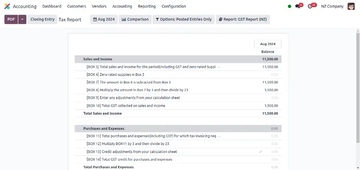The height and width of the screenshot is (170, 360).
Task: Click the BOX 7 balance 11,500.00
Action: click(x=270, y=82)
